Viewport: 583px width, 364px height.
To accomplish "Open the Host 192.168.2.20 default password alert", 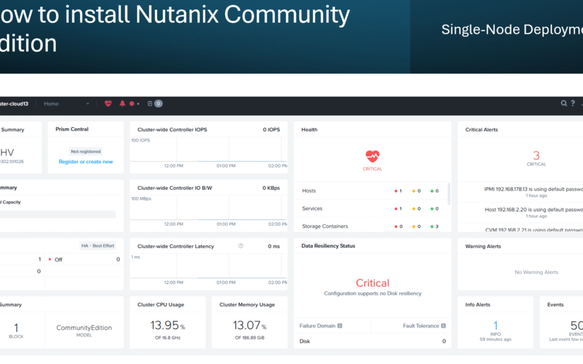I will coord(533,212).
